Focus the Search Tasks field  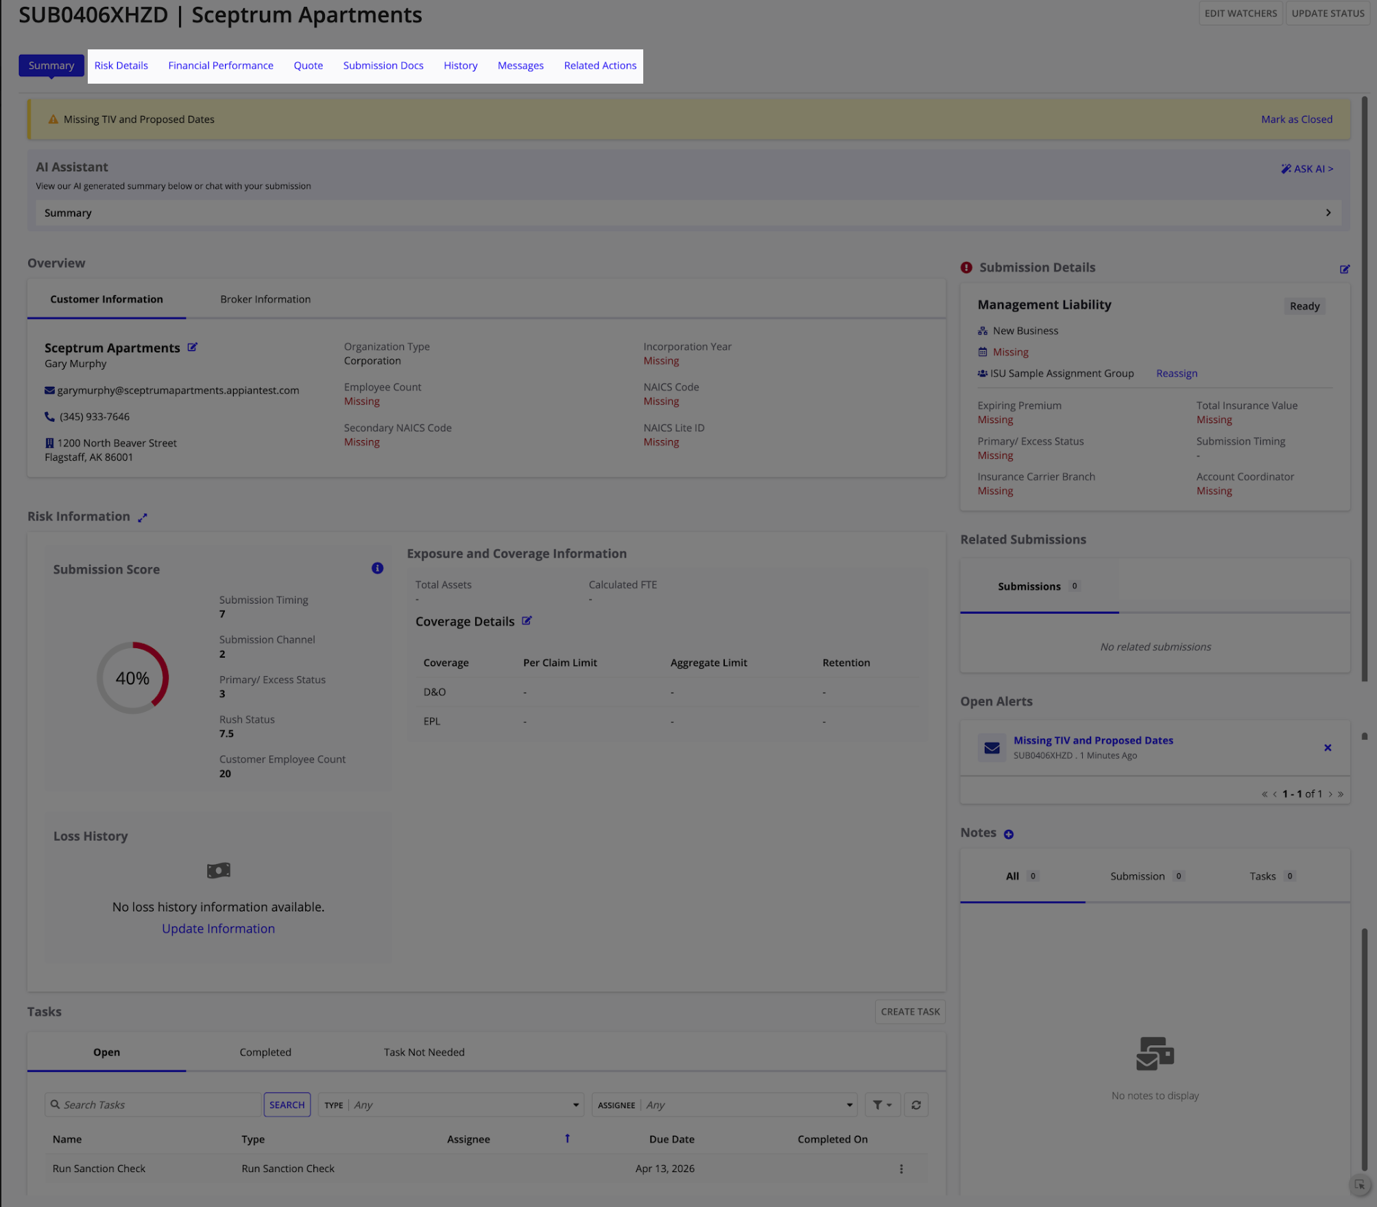153,1105
